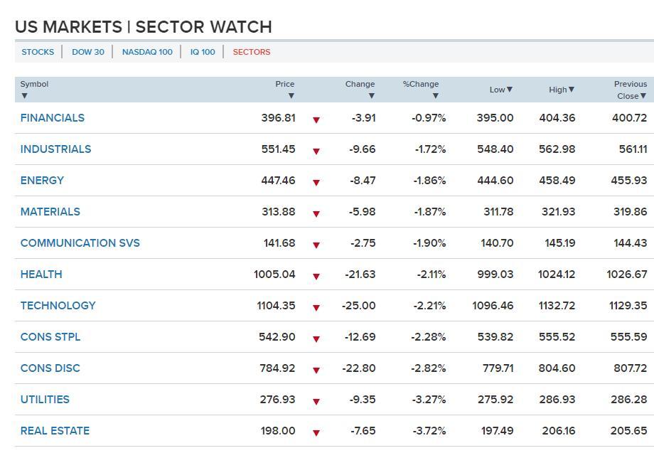Open the ENERGY sector link
Screen dimensions: 654x453
(42, 181)
